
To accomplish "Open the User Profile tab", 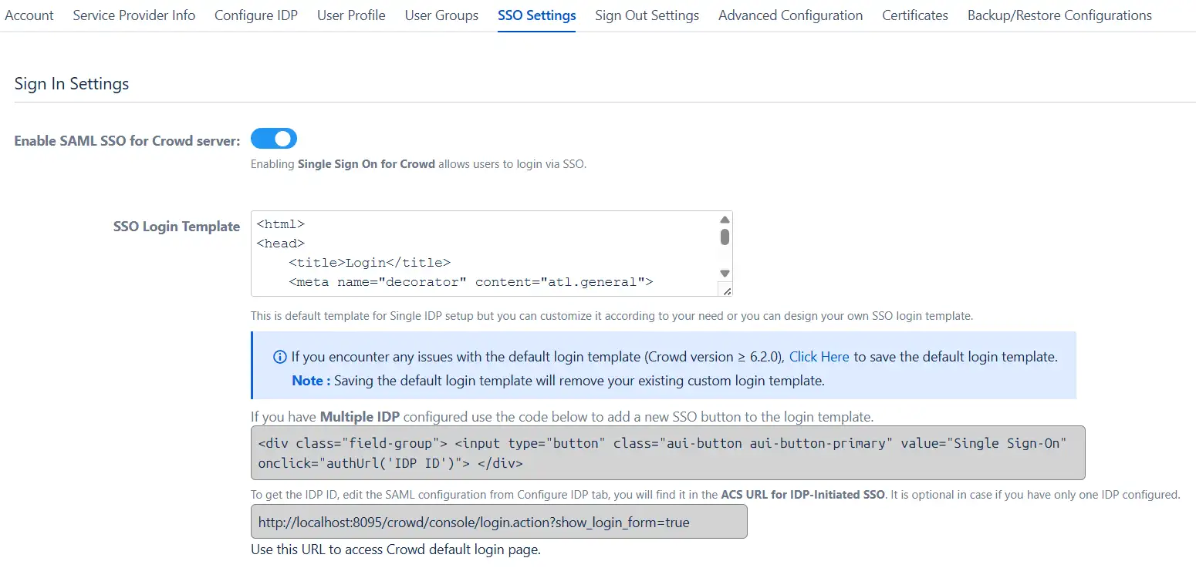I will (x=351, y=15).
